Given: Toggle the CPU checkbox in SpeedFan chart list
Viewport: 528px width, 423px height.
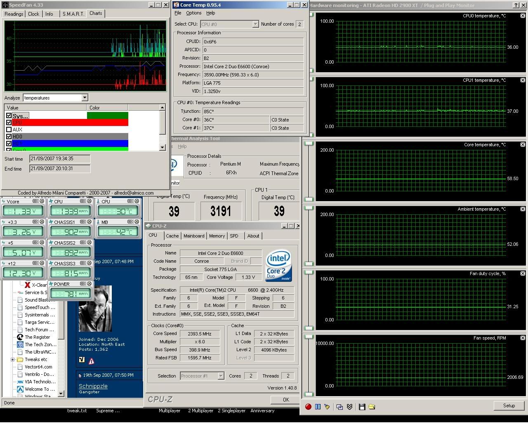Looking at the screenshot, I should (9, 123).
